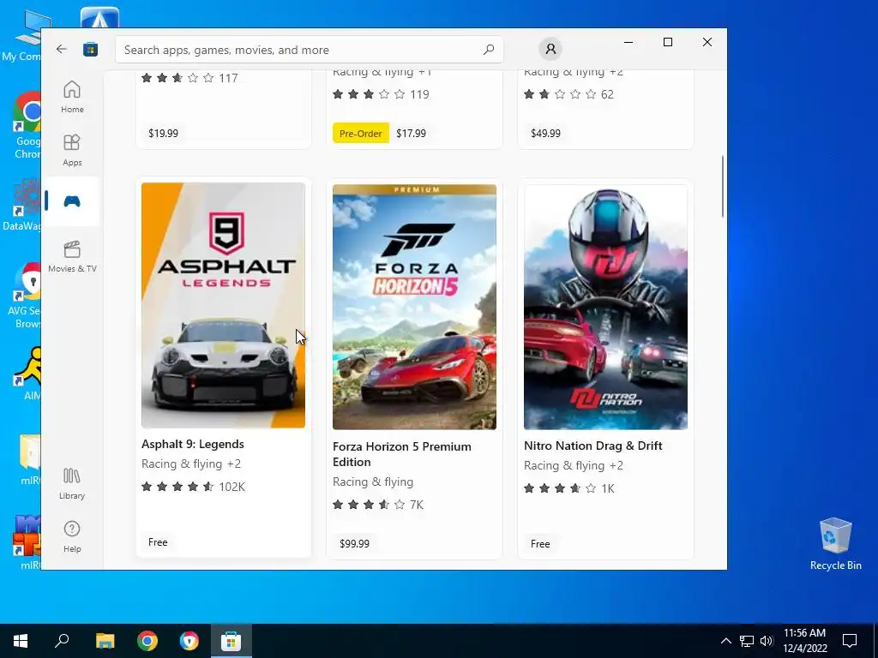Open the Asphalt 9: Legends cover art
The image size is (878, 658).
224,306
